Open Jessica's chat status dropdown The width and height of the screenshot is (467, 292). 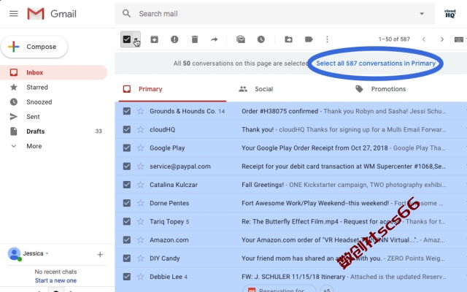pos(47,253)
